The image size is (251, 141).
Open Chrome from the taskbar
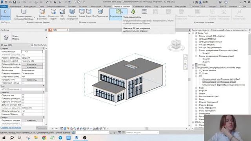(x=44, y=137)
